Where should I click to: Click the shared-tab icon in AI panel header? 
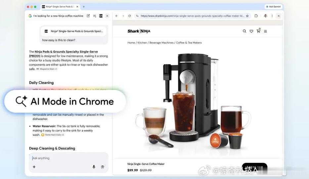coord(101,16)
